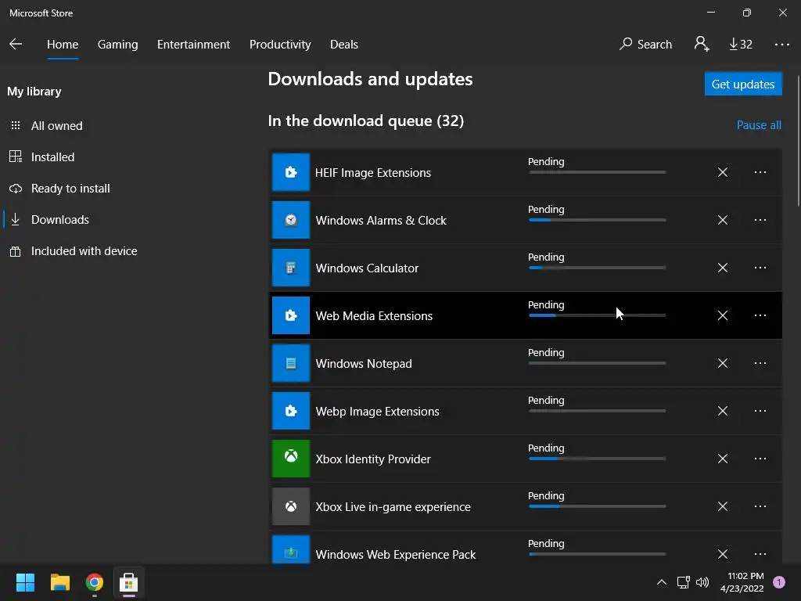Cancel the Web Media Extensions download
The image size is (801, 601).
722,315
